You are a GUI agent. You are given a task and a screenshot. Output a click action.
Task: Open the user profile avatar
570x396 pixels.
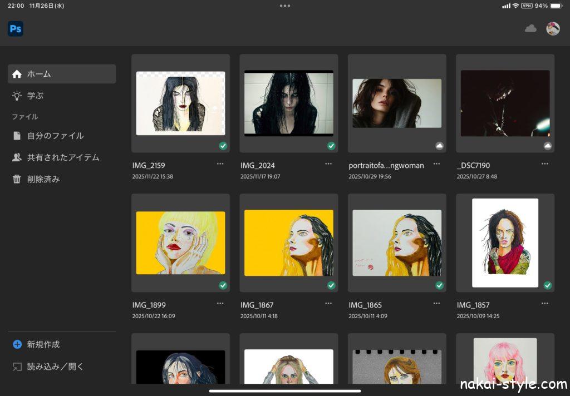click(553, 29)
